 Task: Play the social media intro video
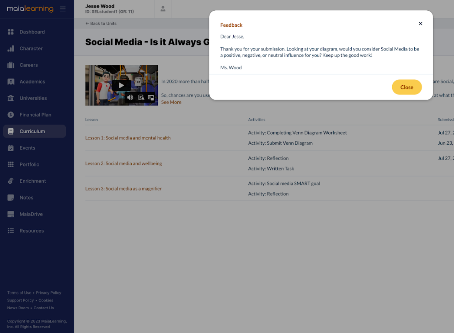(121, 85)
